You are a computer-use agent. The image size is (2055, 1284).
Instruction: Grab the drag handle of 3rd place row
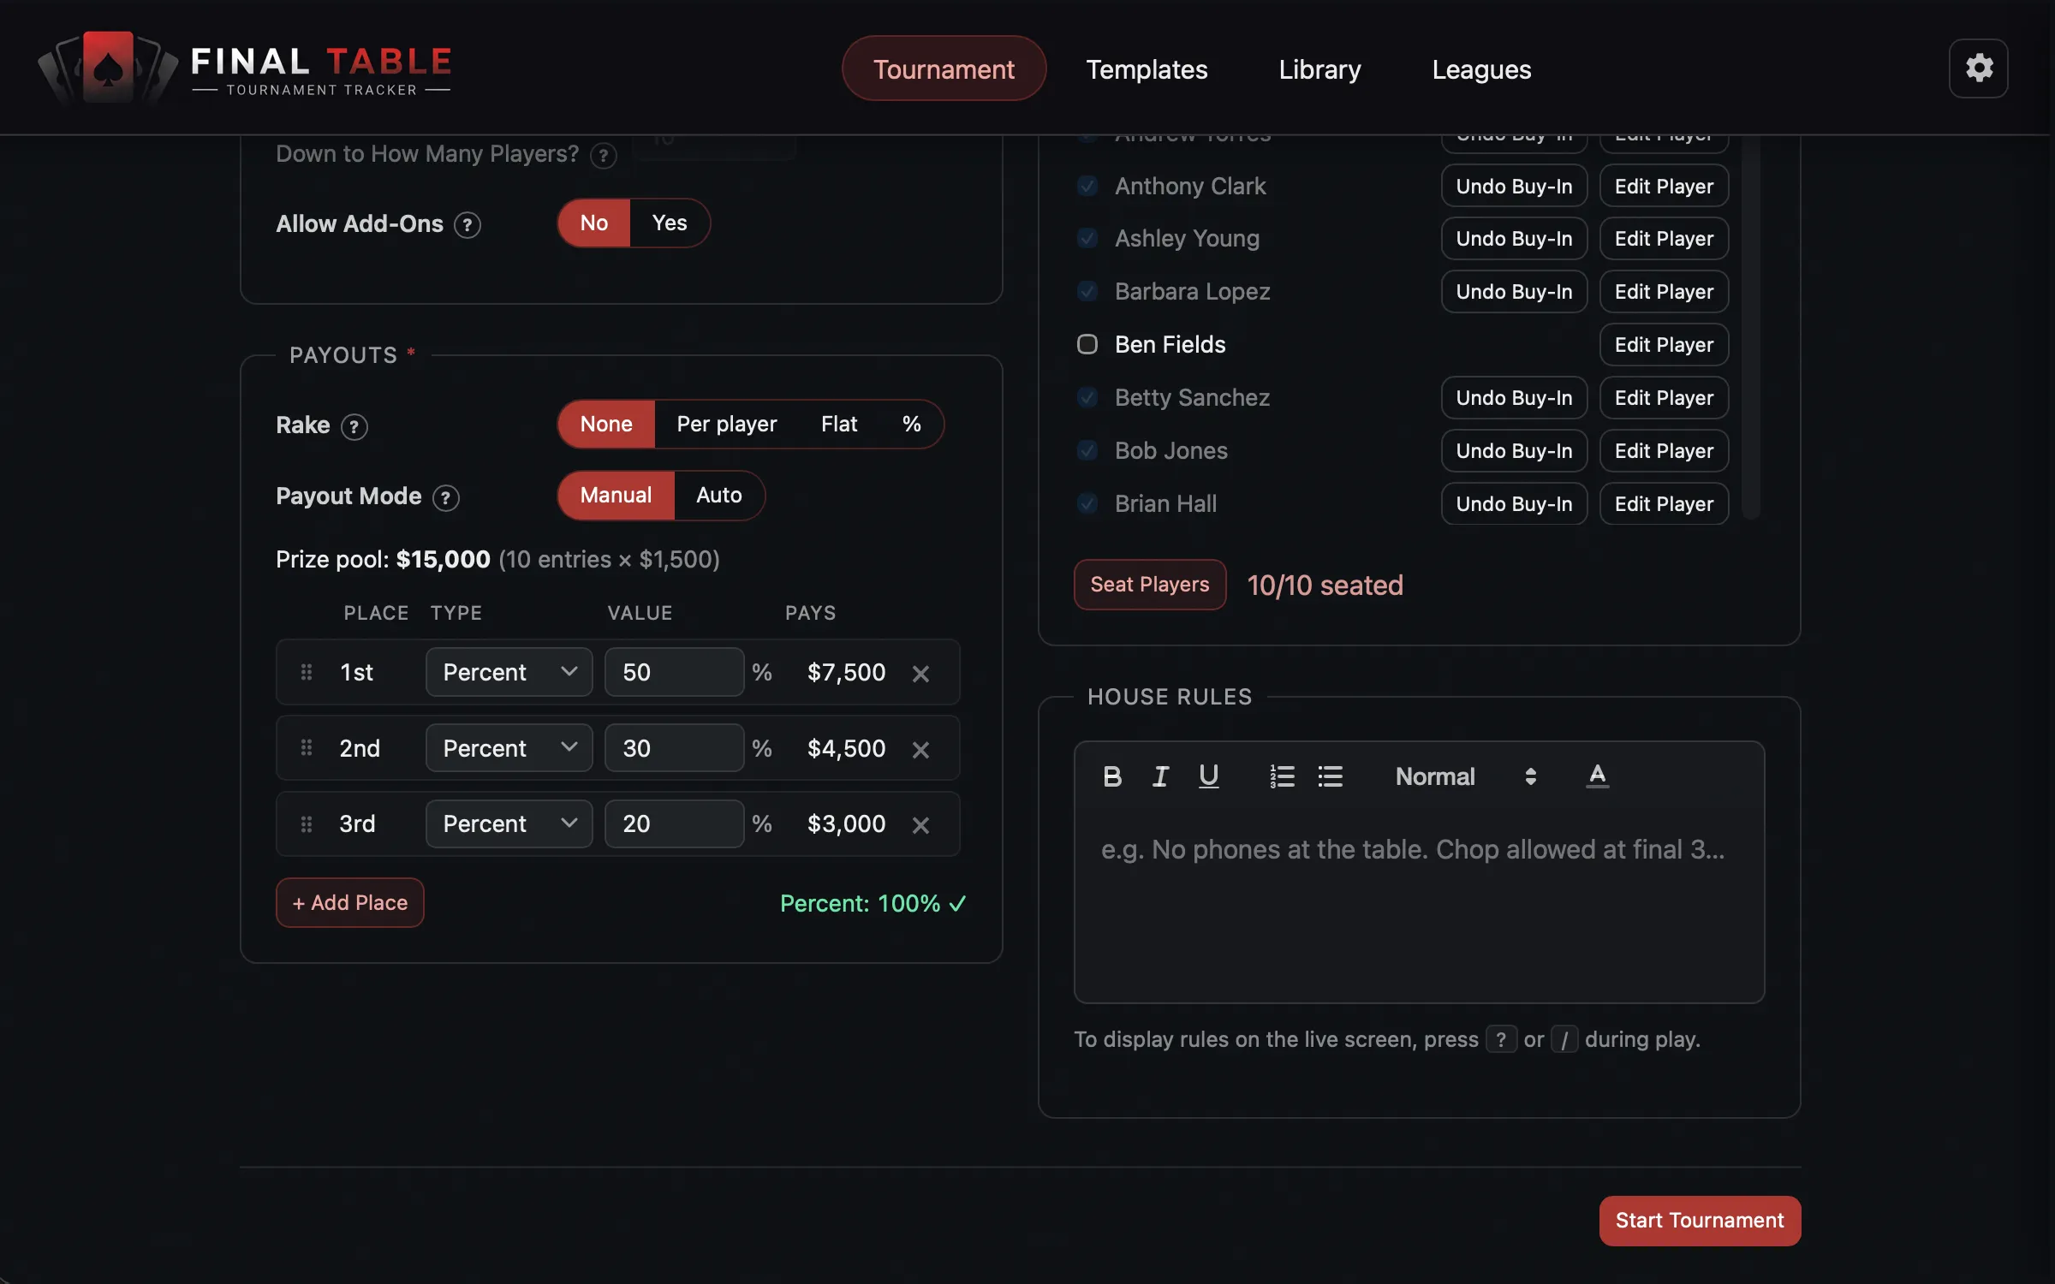(x=307, y=824)
